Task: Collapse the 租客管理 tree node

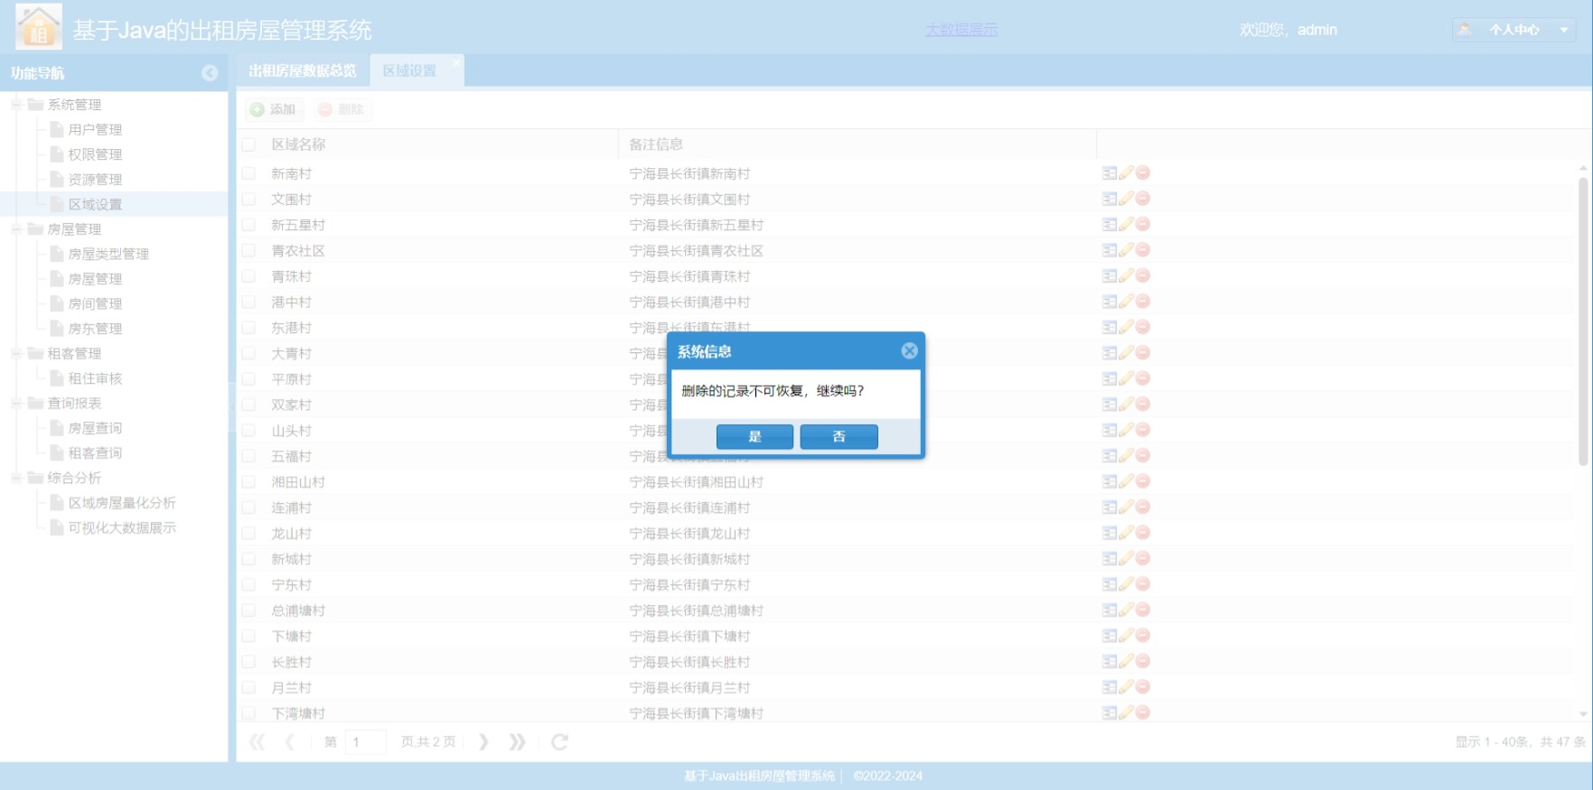Action: point(16,353)
